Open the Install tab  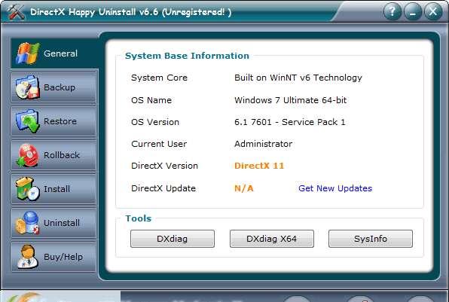click(53, 189)
